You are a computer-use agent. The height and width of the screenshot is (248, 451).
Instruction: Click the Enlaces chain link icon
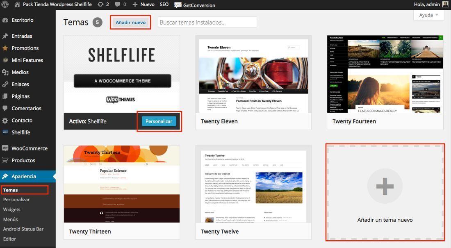point(5,84)
